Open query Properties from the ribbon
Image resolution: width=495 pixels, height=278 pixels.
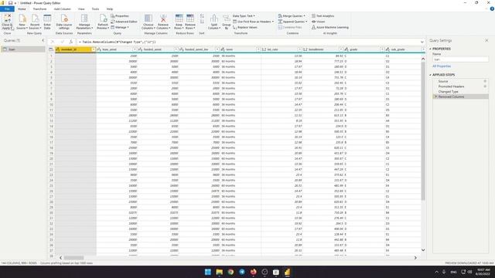[120, 15]
